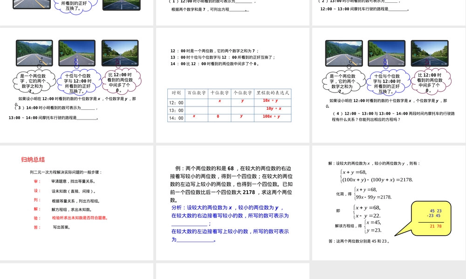The width and height of the screenshot is (466, 279).
Task: Click the line 根据两个数字和是 7,可列出方程
Action: (x=210, y=9)
